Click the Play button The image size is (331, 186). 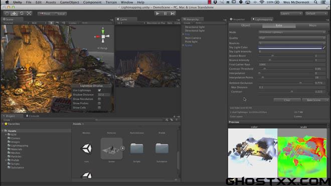(x=157, y=14)
